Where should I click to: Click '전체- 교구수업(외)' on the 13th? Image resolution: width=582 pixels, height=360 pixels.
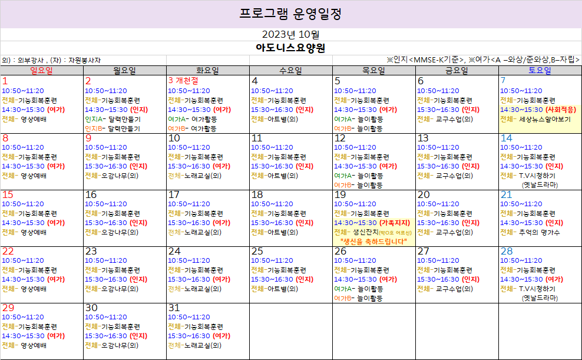pyautogui.click(x=445, y=176)
